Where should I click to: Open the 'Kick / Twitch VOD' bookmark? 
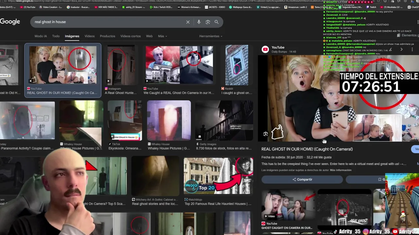160,7
